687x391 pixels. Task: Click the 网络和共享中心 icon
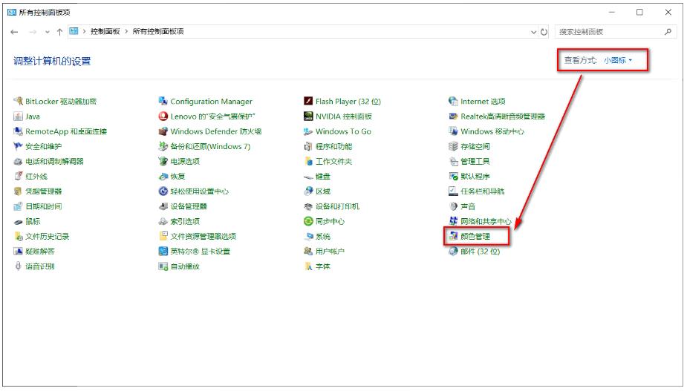click(453, 222)
